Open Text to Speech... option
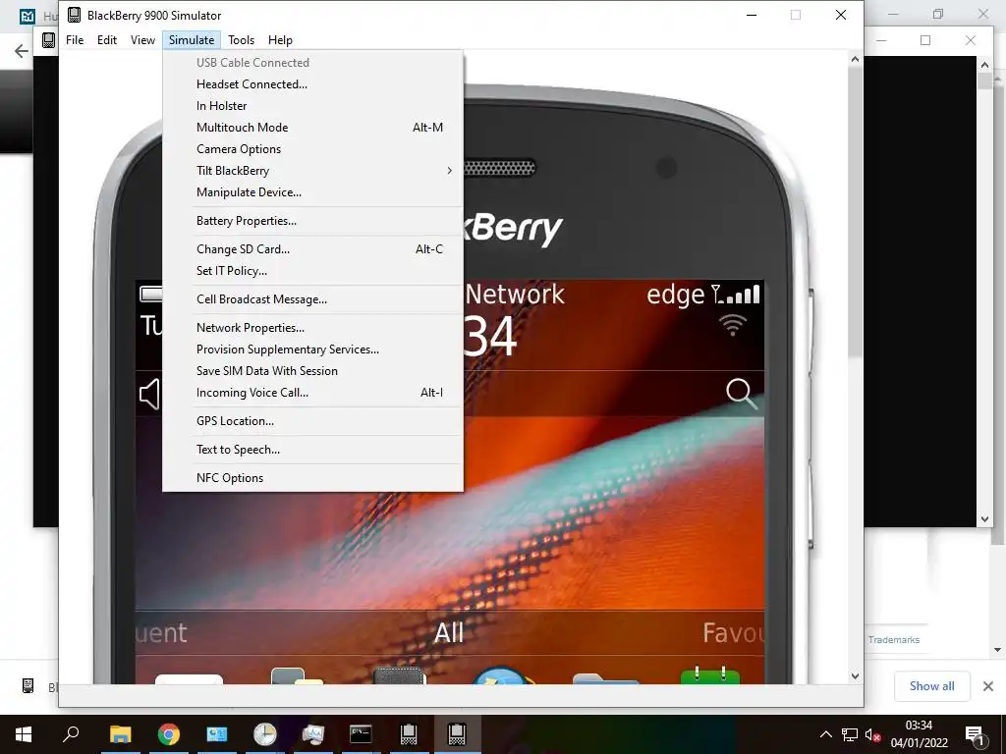Screen dimensions: 1006x754 [x=313, y=450]
